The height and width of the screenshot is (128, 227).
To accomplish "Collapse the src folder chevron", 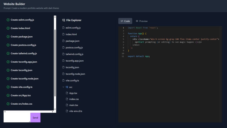I will (x=63, y=87).
